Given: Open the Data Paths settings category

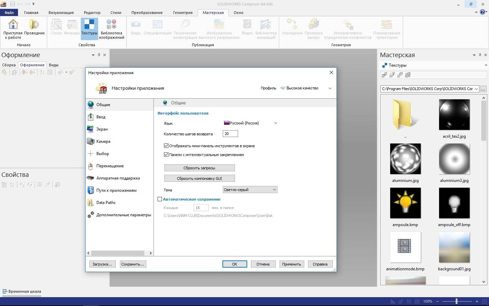Looking at the screenshot, I should pos(120,203).
